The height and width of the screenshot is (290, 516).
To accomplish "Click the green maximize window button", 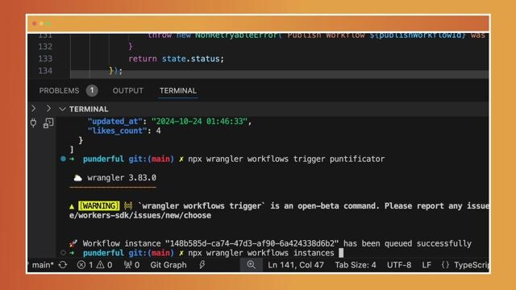I will tap(48, 23).
